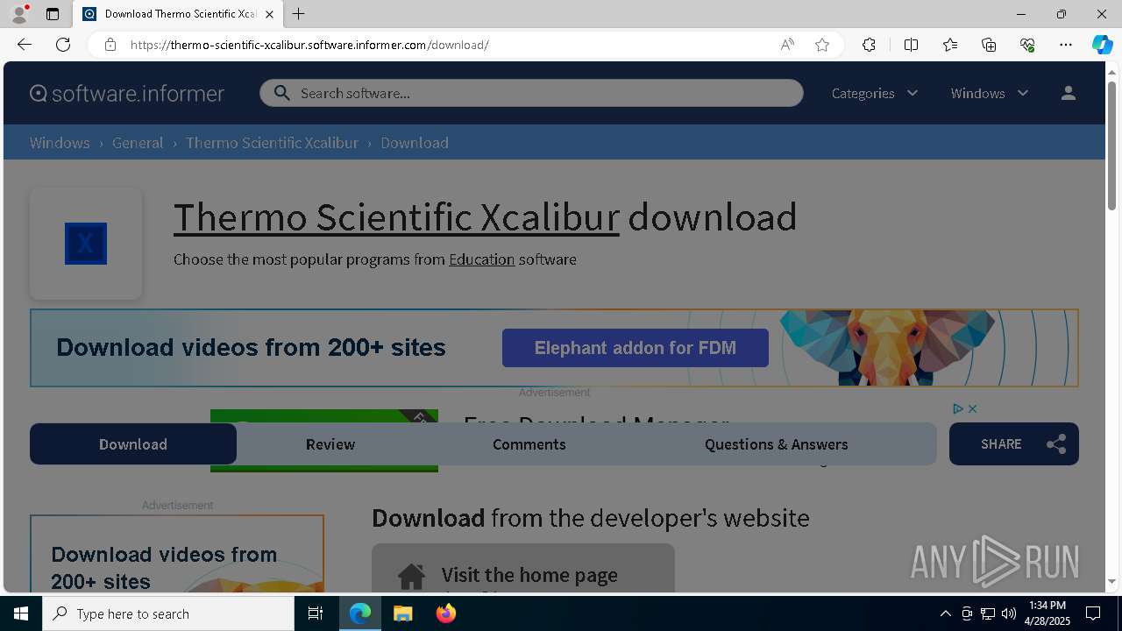Viewport: 1122px width, 631px height.
Task: Open Thermo Scientific Xcalibur title link
Action: (x=396, y=216)
